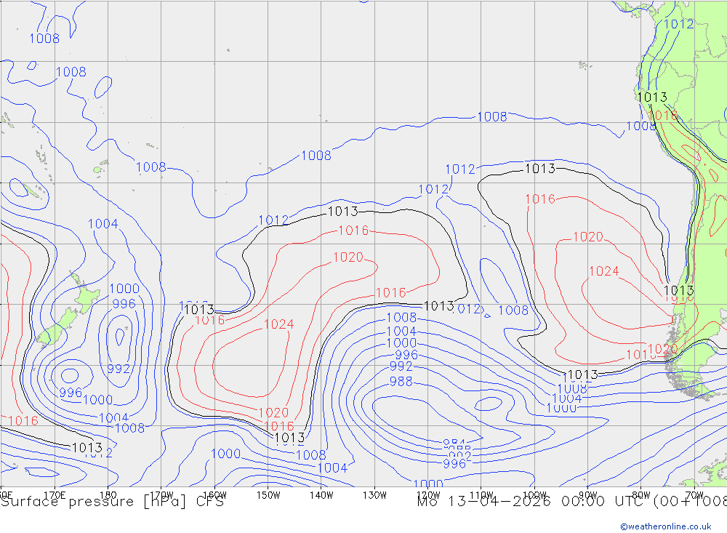Click the 80W longitude axis label
Viewport: 727px width, 533px height.
pyautogui.click(x=641, y=495)
